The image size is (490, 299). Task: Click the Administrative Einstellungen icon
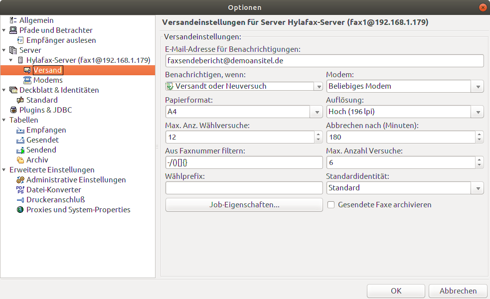[20, 180]
